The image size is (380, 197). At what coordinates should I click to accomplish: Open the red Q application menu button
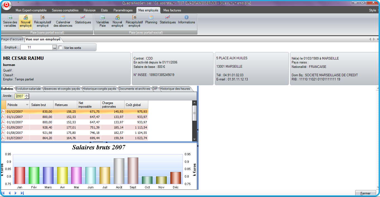[6, 5]
